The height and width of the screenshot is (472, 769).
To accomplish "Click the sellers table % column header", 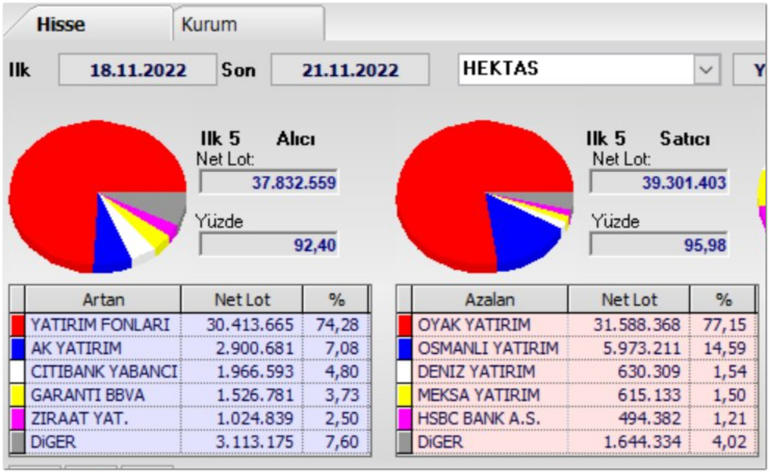I will 723,300.
